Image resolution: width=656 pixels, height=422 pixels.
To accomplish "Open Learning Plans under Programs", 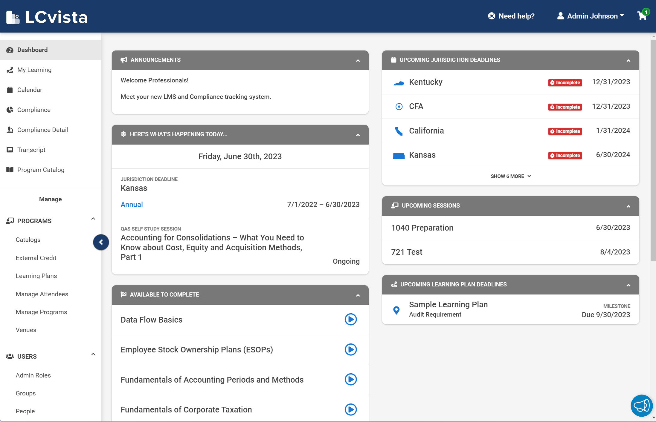I will pyautogui.click(x=36, y=276).
